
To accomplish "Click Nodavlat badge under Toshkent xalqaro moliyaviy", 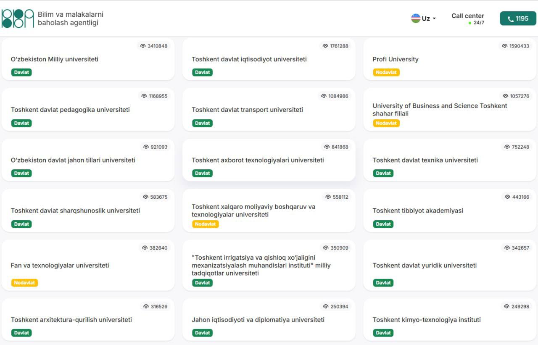I will (206, 224).
